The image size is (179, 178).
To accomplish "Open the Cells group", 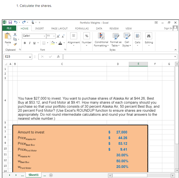I will (138, 39).
